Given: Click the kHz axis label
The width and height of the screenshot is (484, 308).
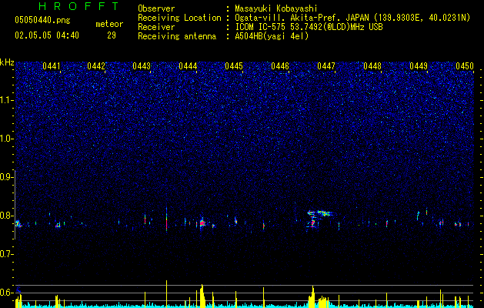Looking at the screenshot, I should 7,62.
